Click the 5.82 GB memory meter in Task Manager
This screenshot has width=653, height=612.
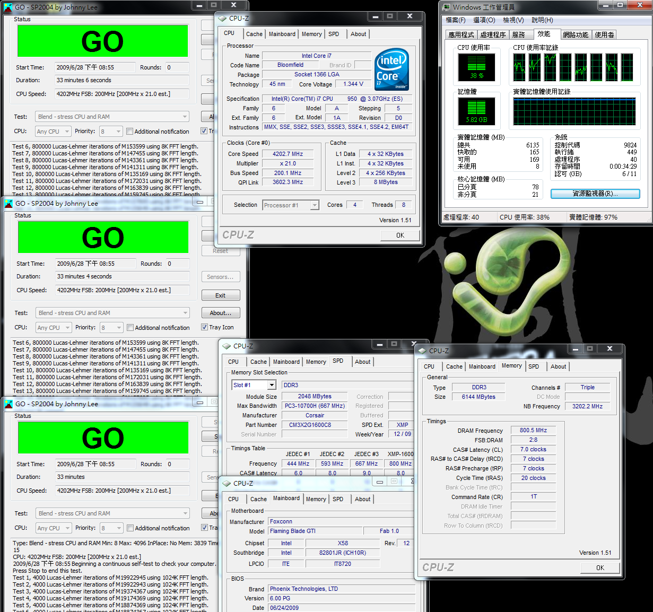click(x=476, y=111)
